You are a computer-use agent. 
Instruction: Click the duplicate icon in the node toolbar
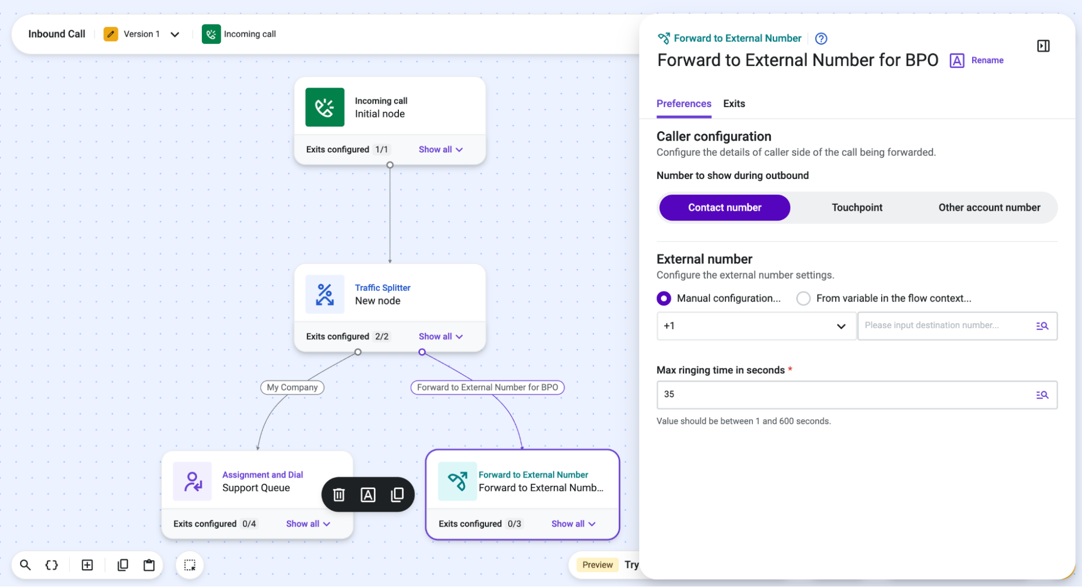pyautogui.click(x=397, y=495)
